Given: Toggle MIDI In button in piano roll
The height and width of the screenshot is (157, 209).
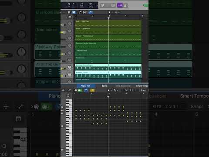Looking at the screenshot, I should pyautogui.click(x=75, y=90).
